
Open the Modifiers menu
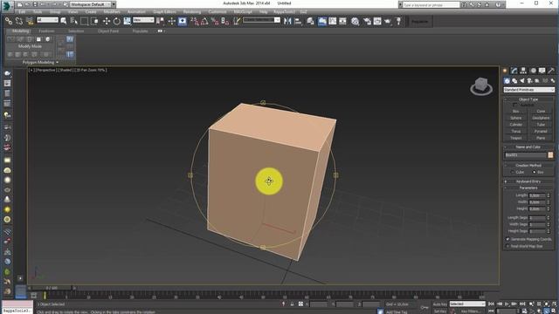(112, 11)
